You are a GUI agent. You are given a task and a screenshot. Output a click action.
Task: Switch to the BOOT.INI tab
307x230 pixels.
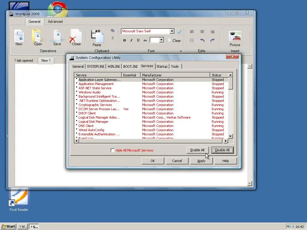tap(130, 66)
